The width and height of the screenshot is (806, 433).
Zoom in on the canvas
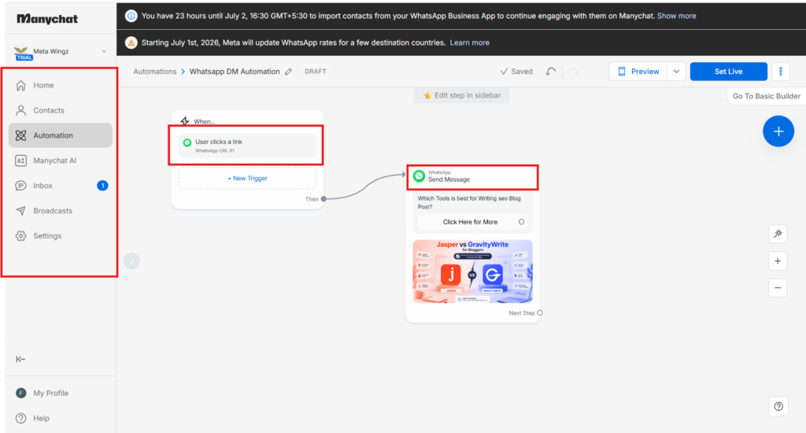click(778, 261)
